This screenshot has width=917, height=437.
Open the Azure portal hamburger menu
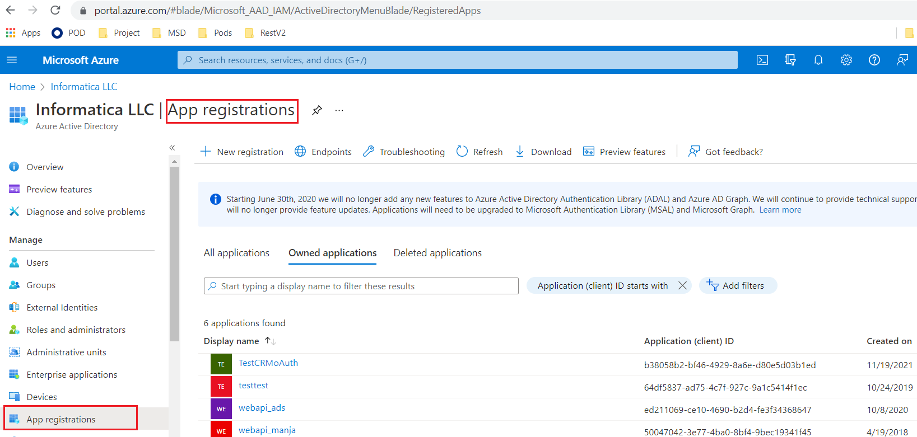click(x=12, y=60)
